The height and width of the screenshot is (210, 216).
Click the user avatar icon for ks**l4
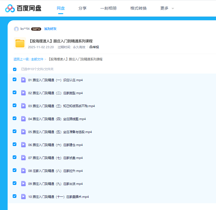pos(16,29)
